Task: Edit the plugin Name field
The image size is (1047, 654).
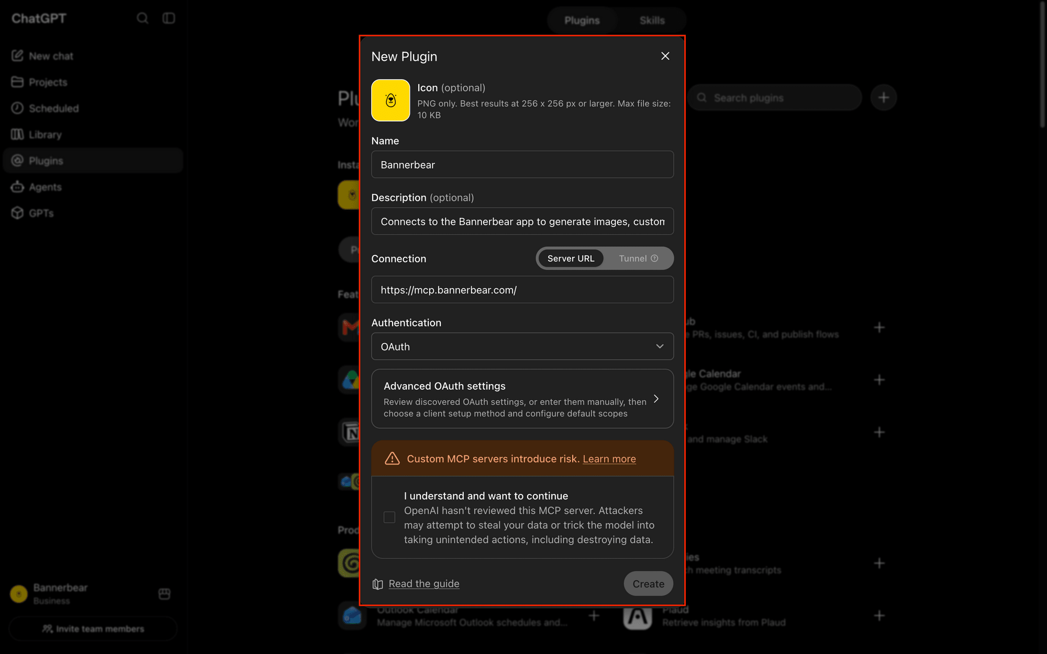Action: [522, 165]
